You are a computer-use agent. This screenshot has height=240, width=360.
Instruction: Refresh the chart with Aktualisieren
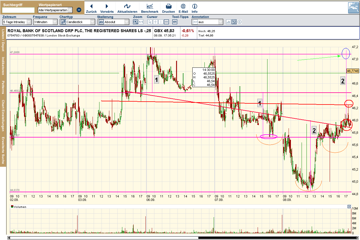coord(128,8)
